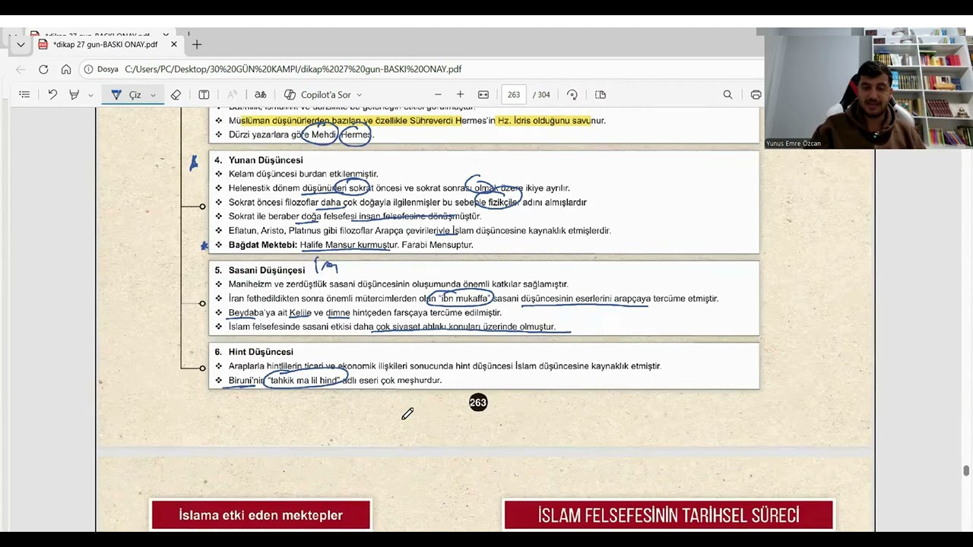Open the table of contents sidebar
Viewport: 973px width, 547px height.
click(24, 95)
